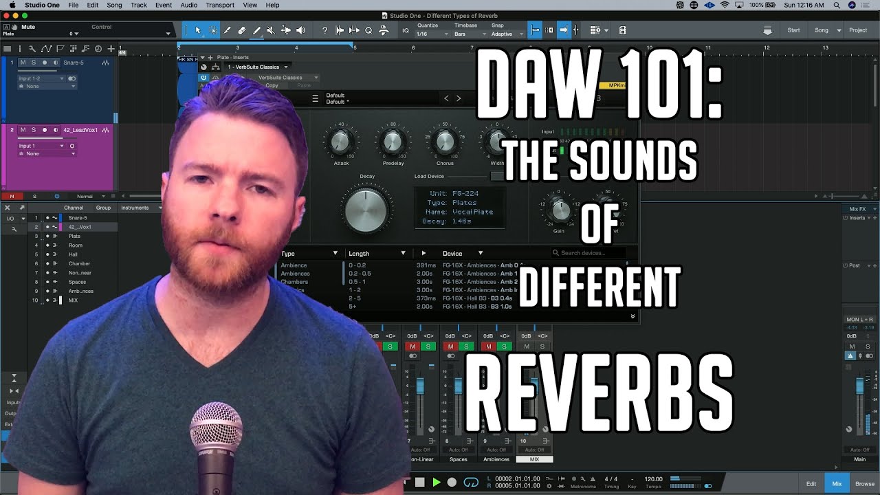Select Chamber channel in console list
Image resolution: width=880 pixels, height=495 pixels.
(79, 263)
